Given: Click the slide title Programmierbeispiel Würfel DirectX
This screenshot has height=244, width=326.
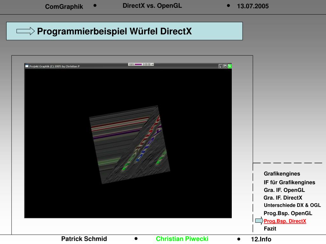Looking at the screenshot, I should pos(114,31).
